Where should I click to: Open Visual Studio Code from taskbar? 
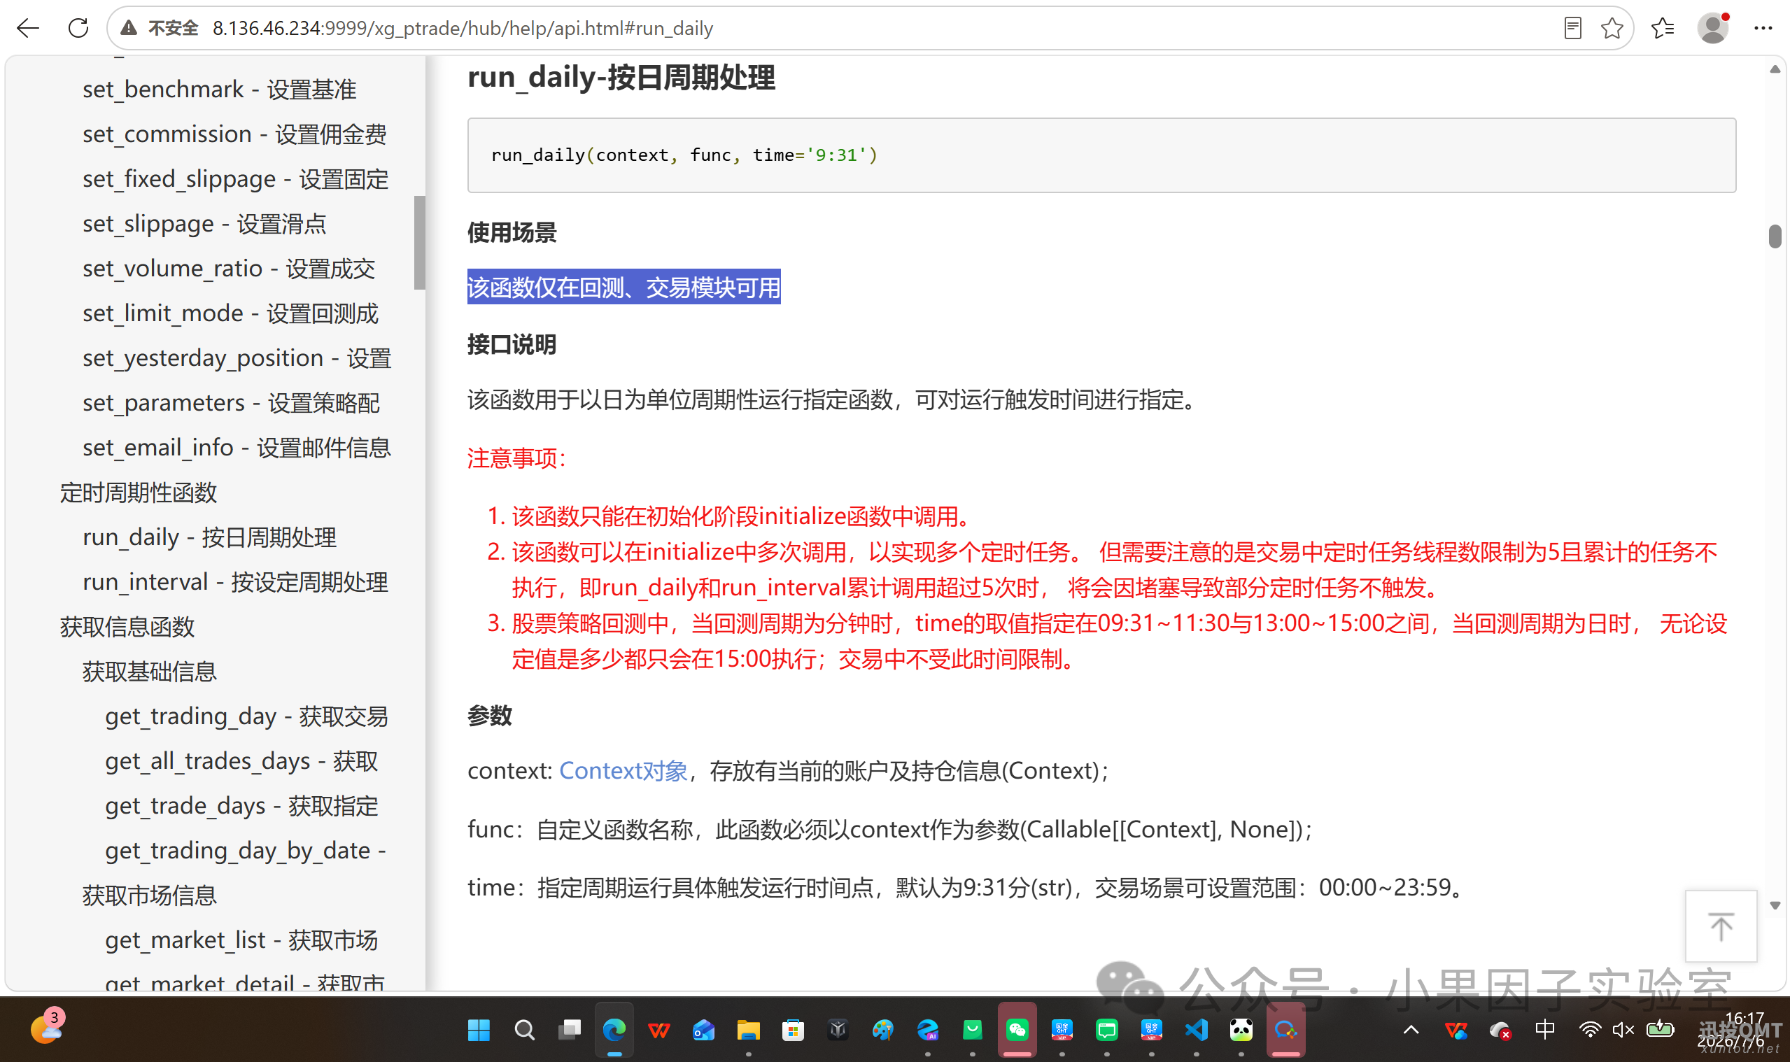1196,1031
